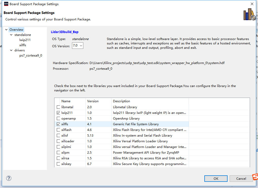The width and height of the screenshot is (258, 188).
Task: Click the OK button
Action: click(x=216, y=178)
